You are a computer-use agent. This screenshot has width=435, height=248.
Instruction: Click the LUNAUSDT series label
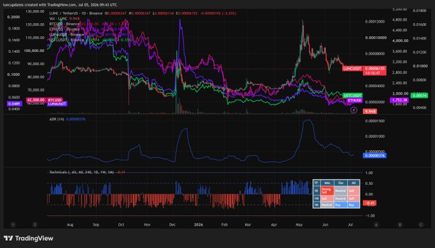[x=57, y=104]
